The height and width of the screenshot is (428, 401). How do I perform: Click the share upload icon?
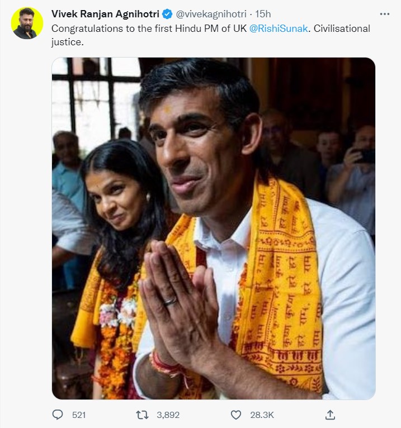331,415
